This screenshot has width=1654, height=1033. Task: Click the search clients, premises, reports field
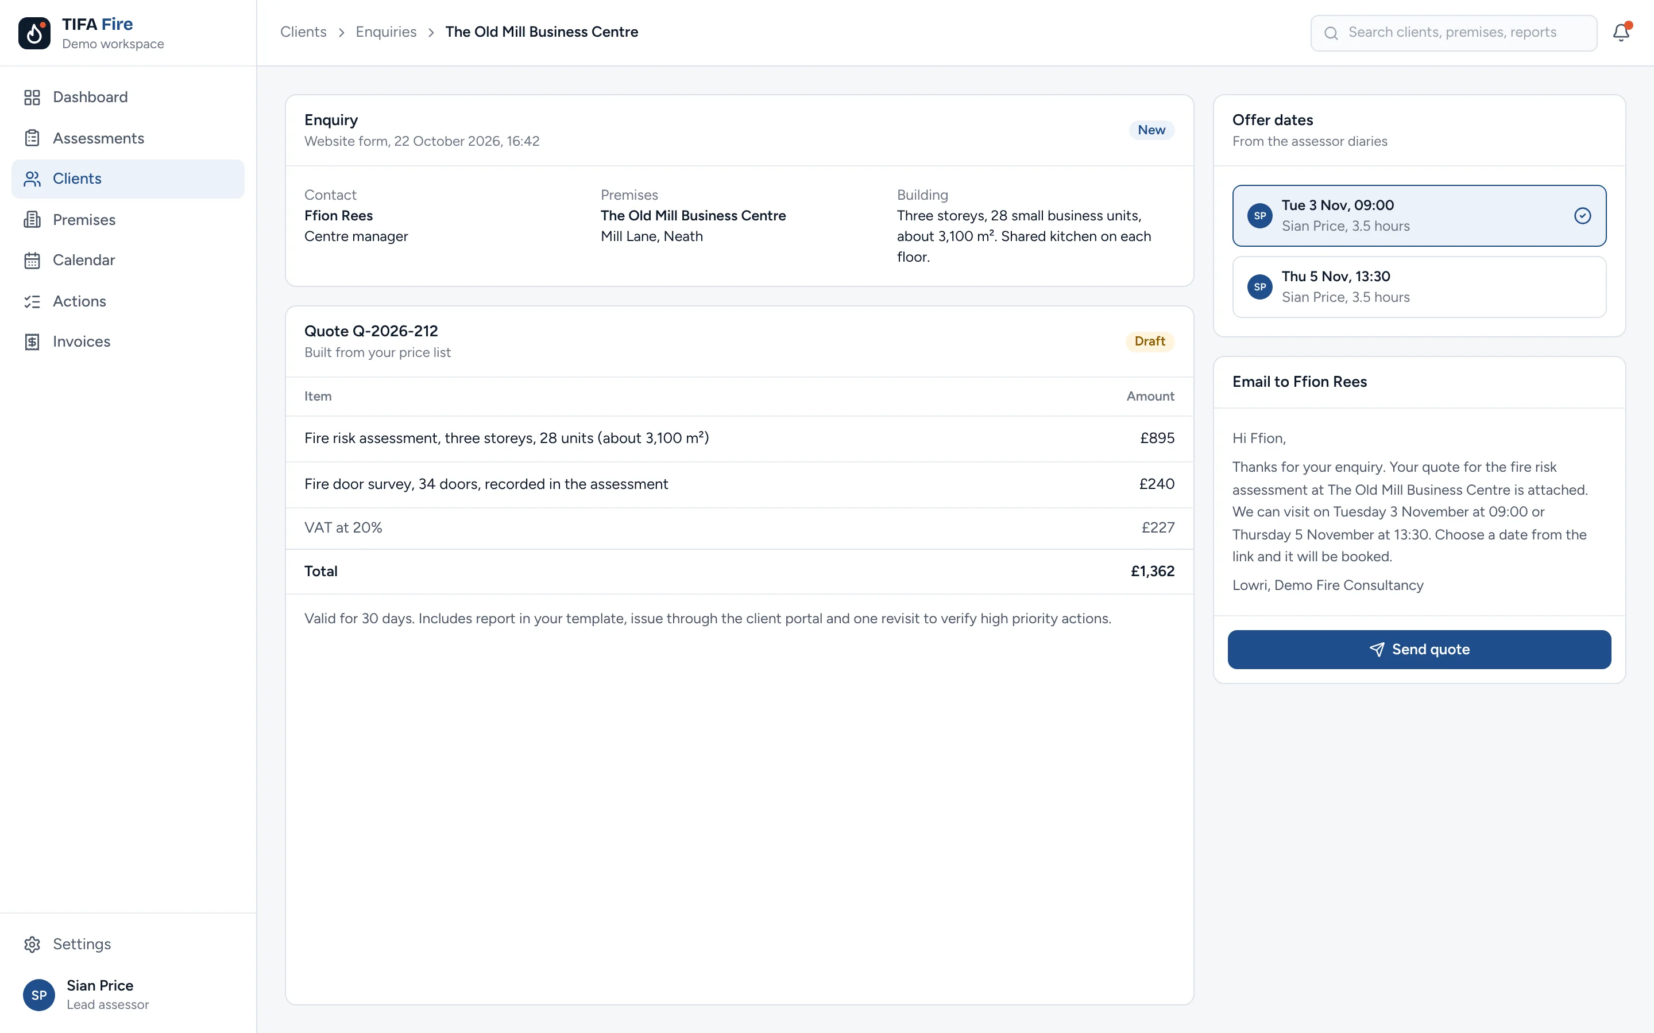pyautogui.click(x=1454, y=33)
